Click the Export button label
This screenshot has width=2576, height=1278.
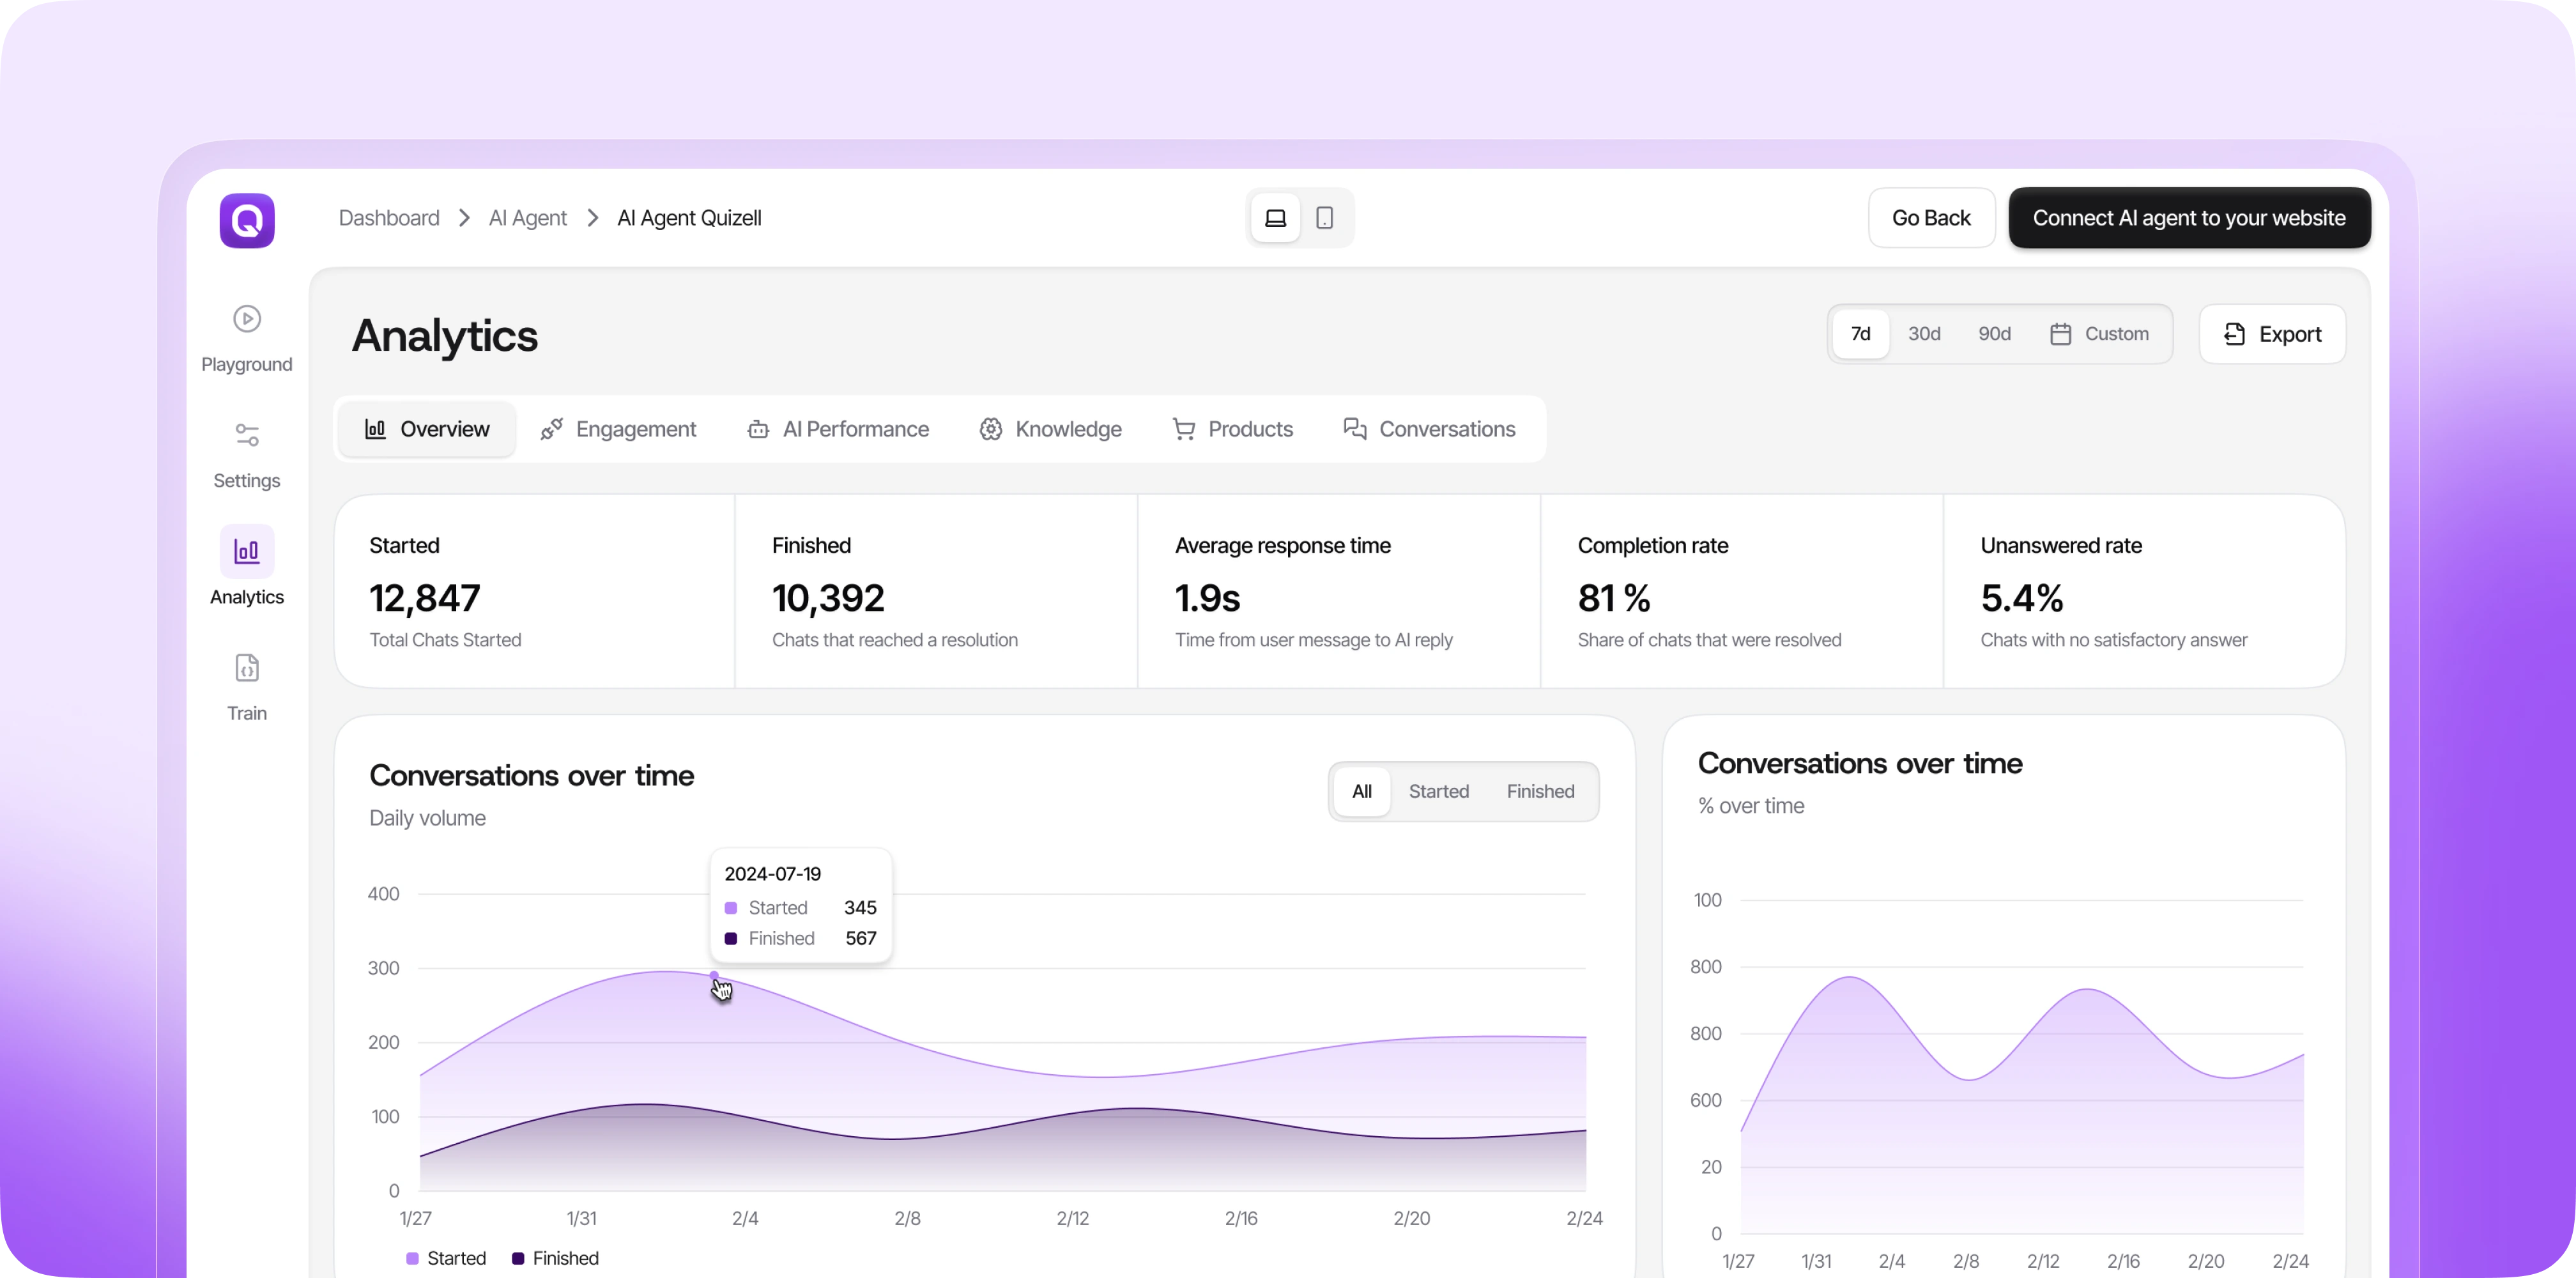click(x=2290, y=334)
